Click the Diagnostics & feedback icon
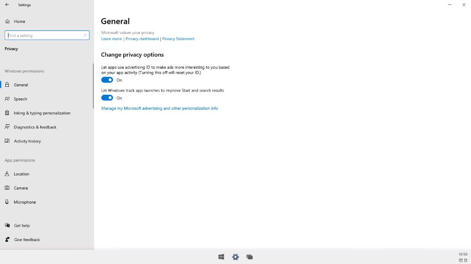 pos(7,127)
